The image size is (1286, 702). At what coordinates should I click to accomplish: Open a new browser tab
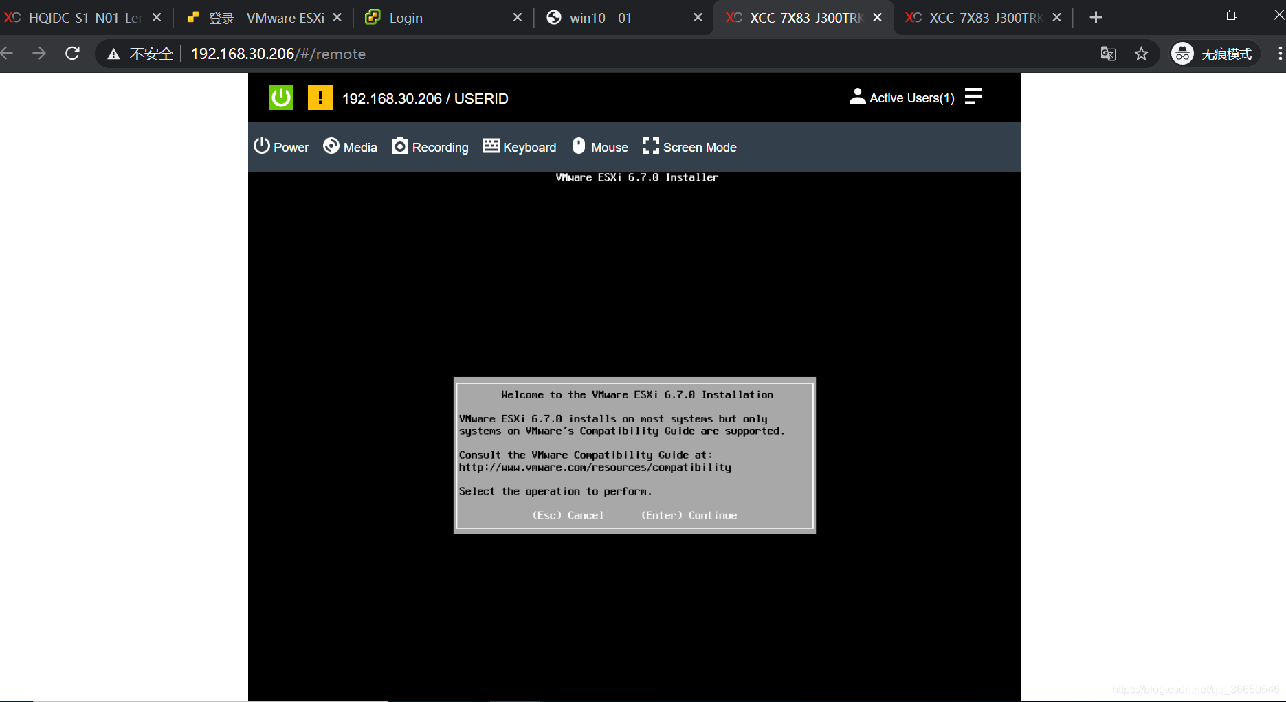tap(1096, 18)
